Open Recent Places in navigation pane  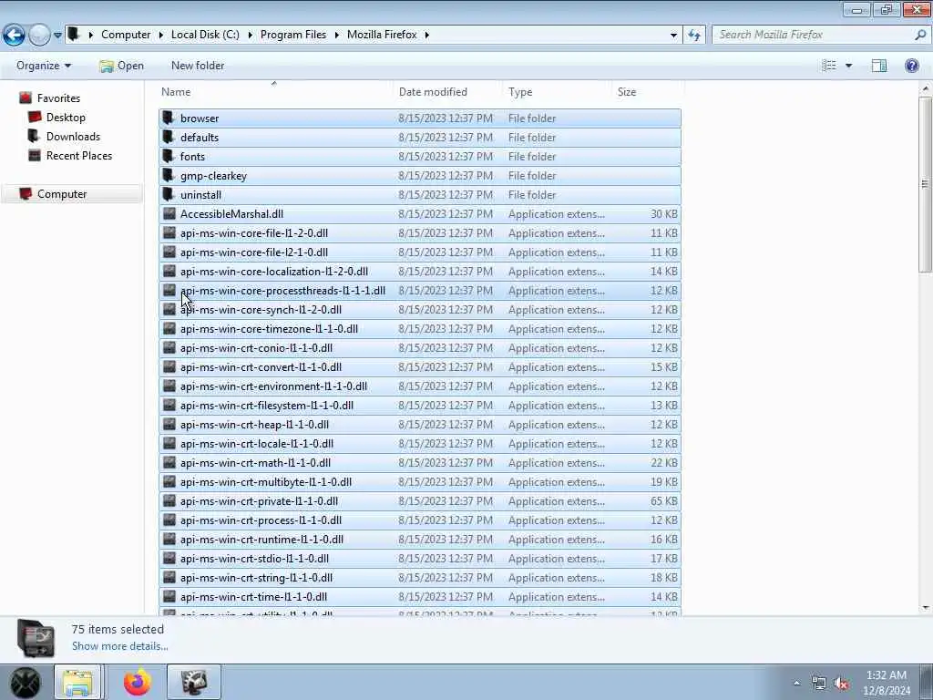coord(79,155)
